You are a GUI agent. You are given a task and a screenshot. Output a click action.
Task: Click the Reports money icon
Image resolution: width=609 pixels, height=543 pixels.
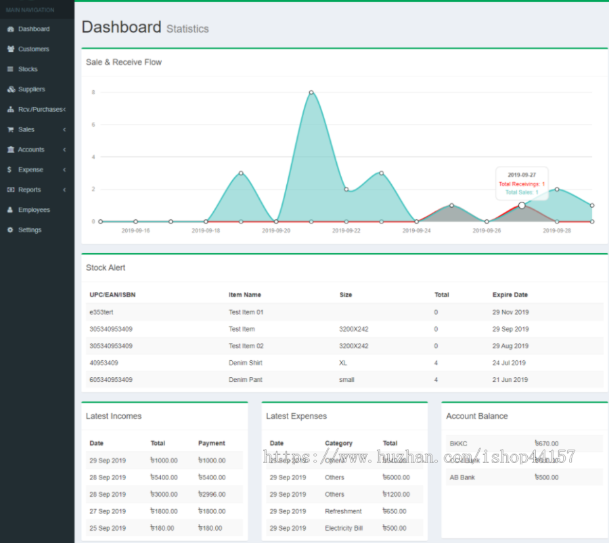[x=11, y=190]
